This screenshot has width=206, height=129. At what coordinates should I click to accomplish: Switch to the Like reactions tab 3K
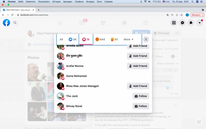(x=73, y=39)
